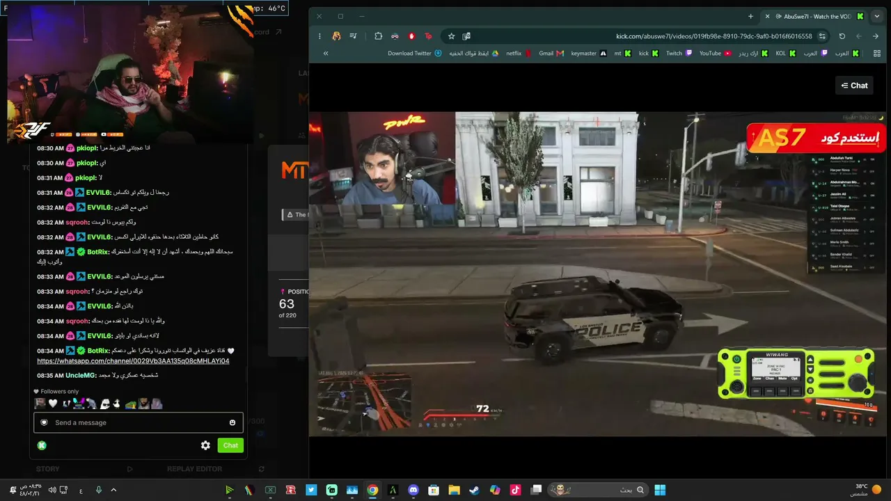The width and height of the screenshot is (891, 501).
Task: Select the duck emote in chat
Action: tap(116, 404)
